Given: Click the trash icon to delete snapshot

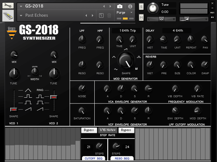Looking at the screenshot, I should click(109, 15).
